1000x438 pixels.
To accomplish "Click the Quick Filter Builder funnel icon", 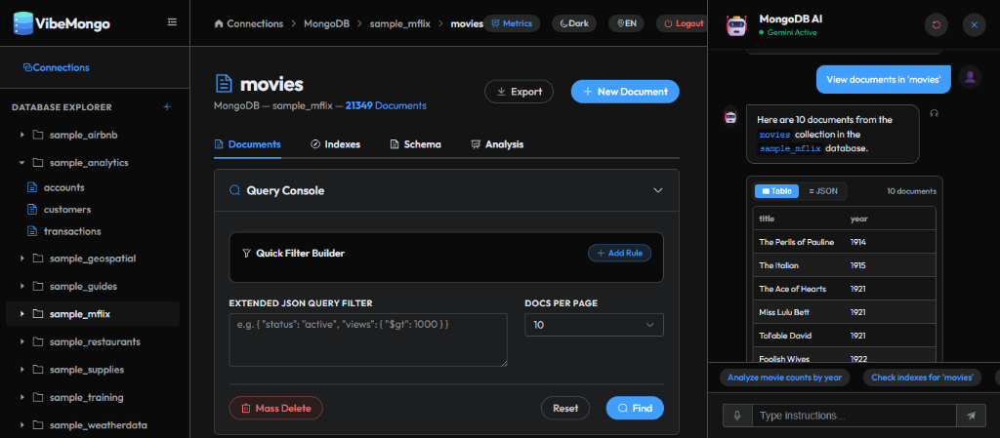I will click(x=246, y=254).
